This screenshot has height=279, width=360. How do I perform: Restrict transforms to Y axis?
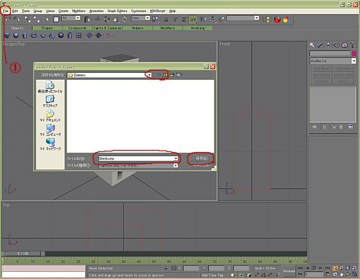[x=175, y=20]
